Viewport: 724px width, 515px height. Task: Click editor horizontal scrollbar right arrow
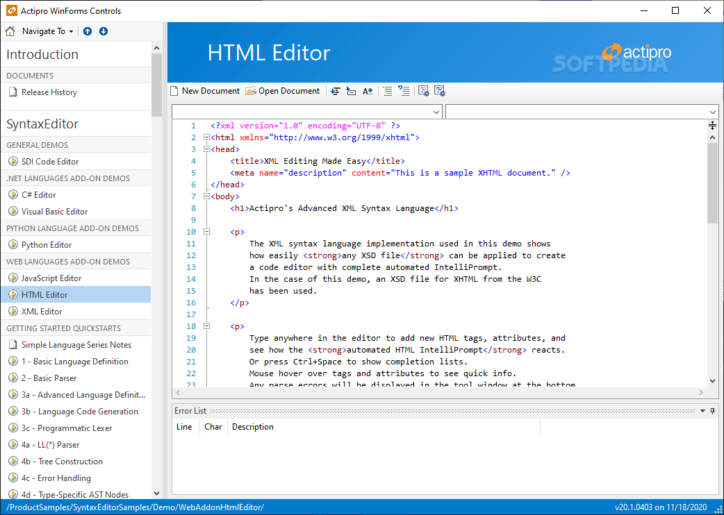click(701, 393)
